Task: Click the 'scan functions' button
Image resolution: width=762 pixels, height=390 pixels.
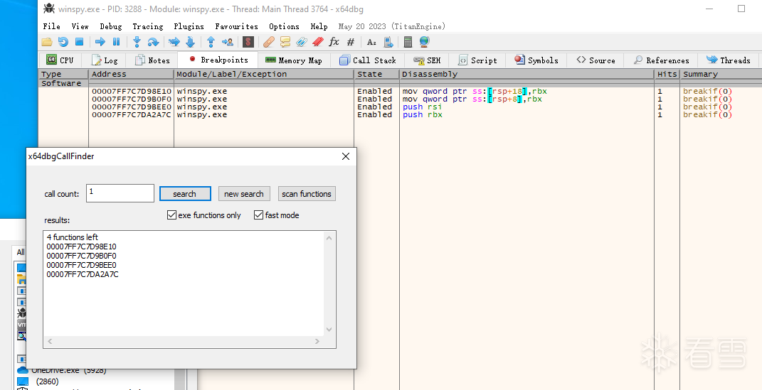Action: 307,193
